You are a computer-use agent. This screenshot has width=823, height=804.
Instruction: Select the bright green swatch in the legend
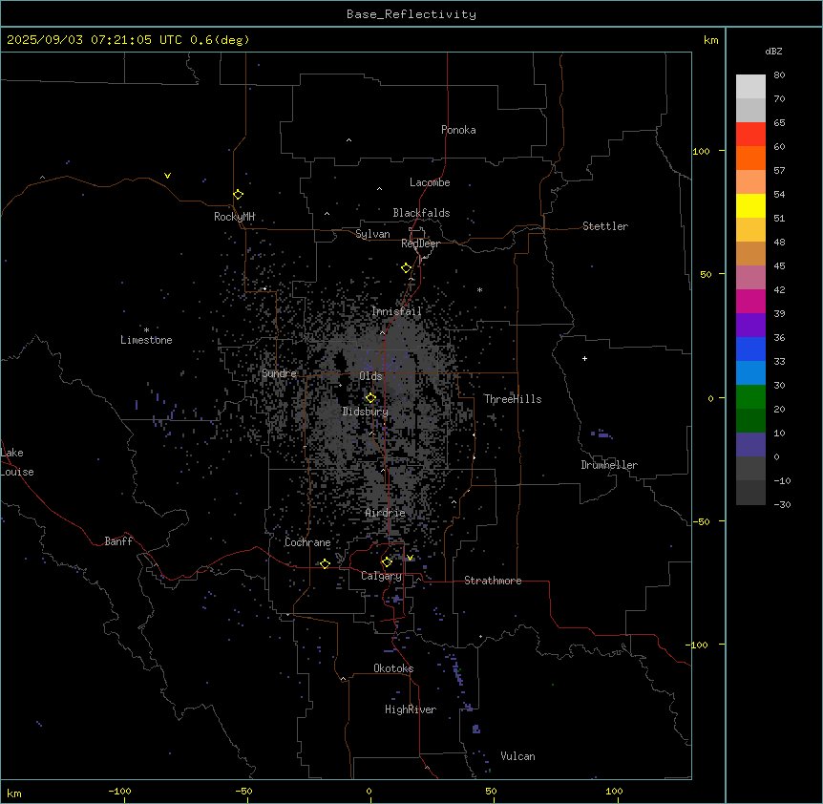[750, 397]
